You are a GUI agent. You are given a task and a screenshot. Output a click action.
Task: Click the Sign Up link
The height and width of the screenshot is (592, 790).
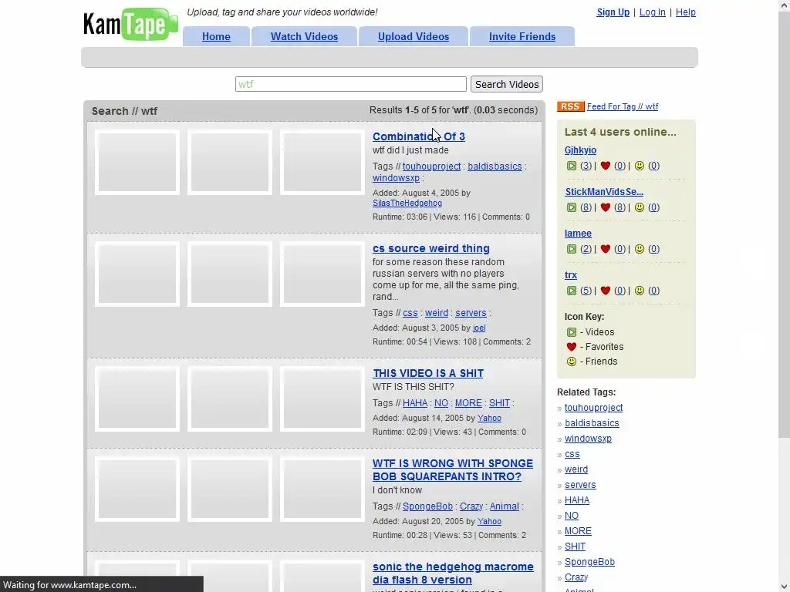click(613, 12)
